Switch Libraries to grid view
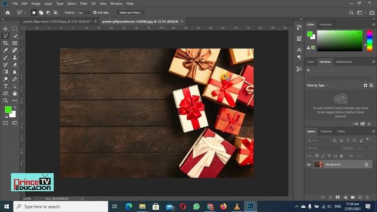377x212 pixels. (365, 85)
